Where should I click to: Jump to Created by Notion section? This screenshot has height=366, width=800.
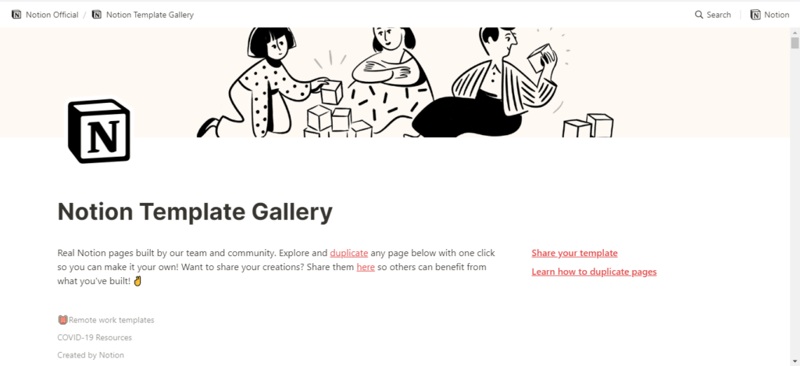click(x=91, y=356)
